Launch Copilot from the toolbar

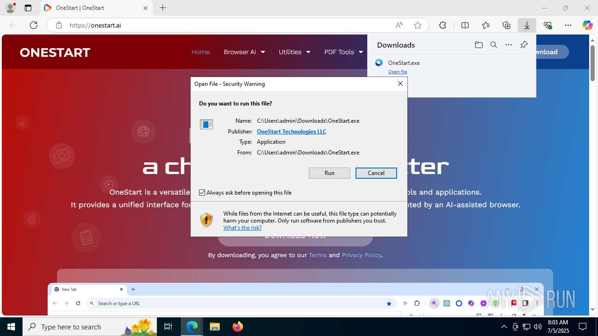pos(587,25)
